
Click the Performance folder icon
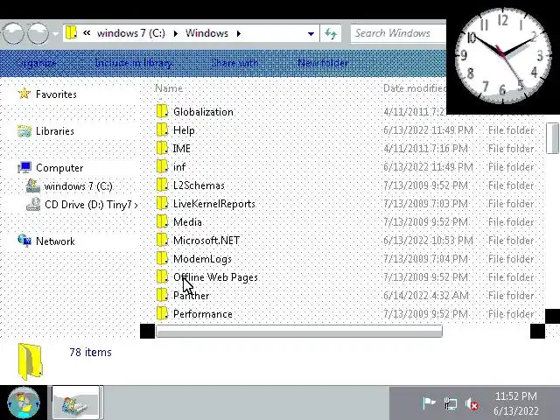pyautogui.click(x=162, y=313)
